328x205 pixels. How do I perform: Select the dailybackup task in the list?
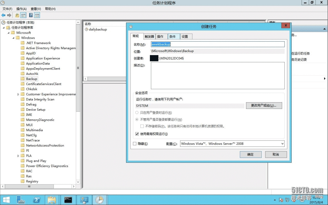pos(98,29)
